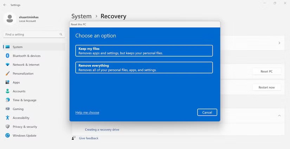Select Apps in the sidebar
Screen dimensions: 290x149
pos(34,82)
